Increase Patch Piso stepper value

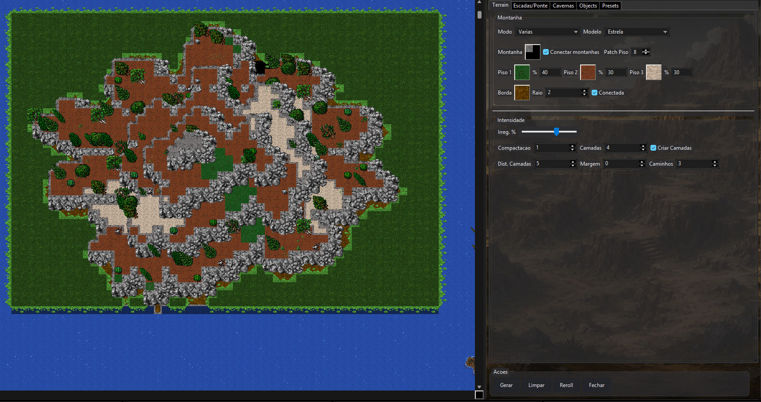646,50
